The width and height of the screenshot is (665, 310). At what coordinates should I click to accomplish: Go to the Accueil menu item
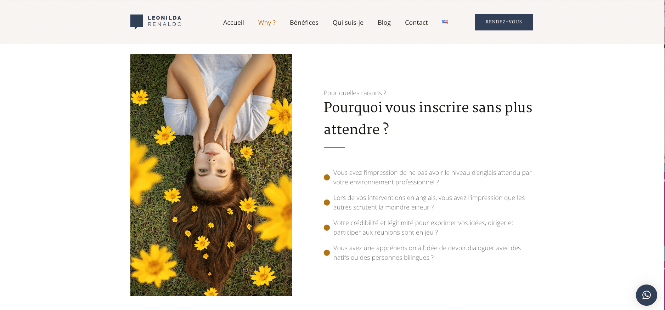point(233,22)
